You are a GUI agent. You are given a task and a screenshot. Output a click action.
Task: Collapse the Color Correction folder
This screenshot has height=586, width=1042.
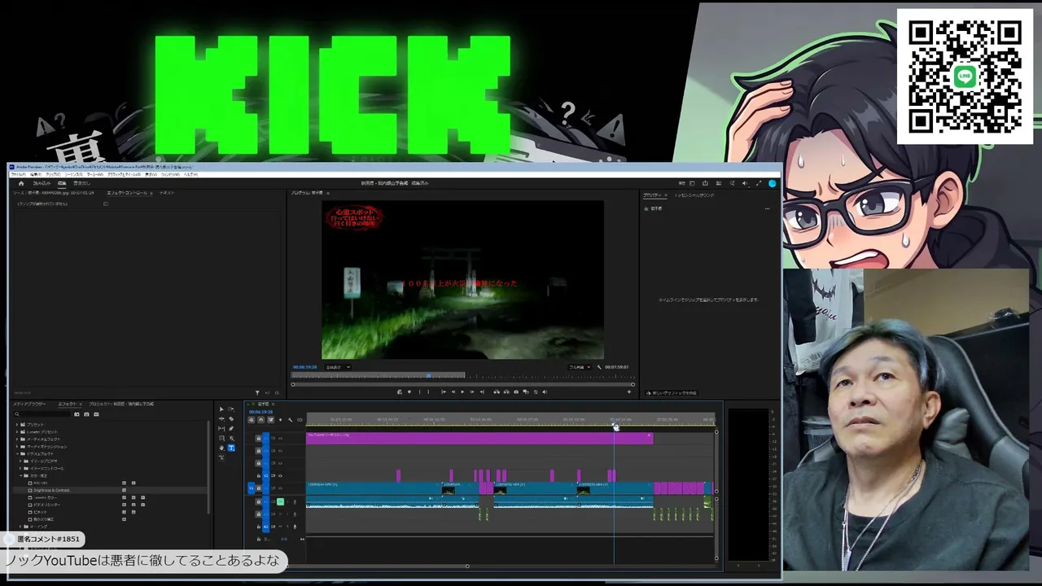tap(21, 476)
